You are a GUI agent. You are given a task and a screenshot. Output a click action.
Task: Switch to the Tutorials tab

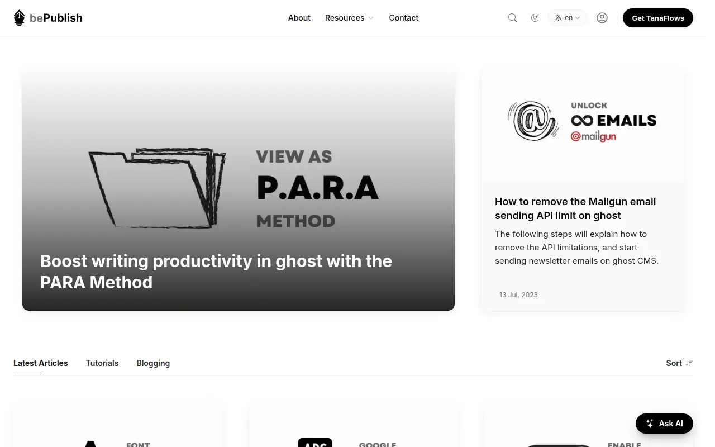(x=102, y=363)
